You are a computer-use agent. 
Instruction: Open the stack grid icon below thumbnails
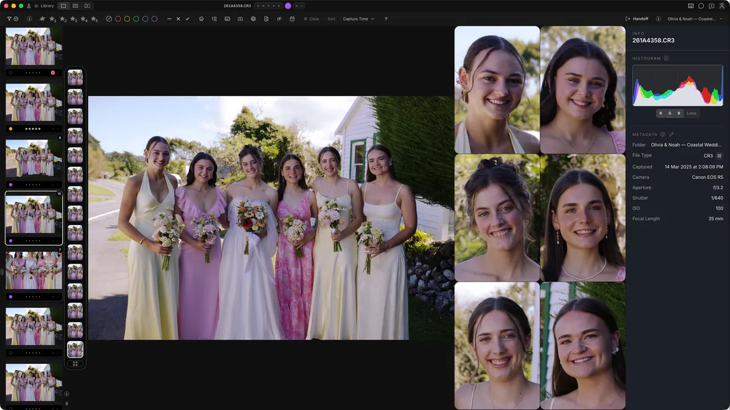(x=75, y=363)
